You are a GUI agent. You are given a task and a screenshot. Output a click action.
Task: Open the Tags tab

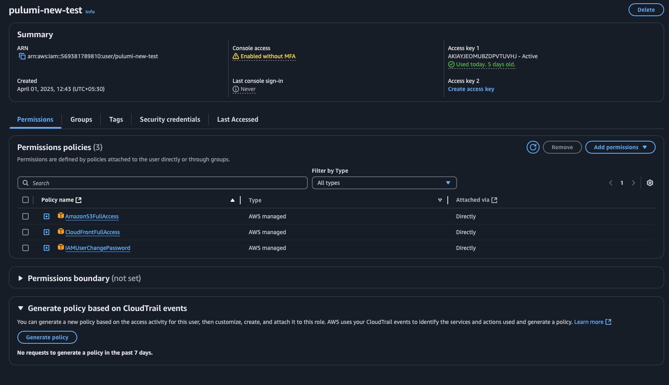pos(116,119)
